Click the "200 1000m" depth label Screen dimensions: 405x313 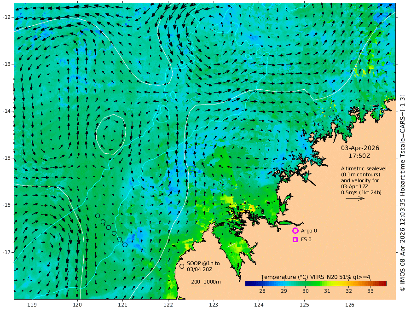coord(206,282)
